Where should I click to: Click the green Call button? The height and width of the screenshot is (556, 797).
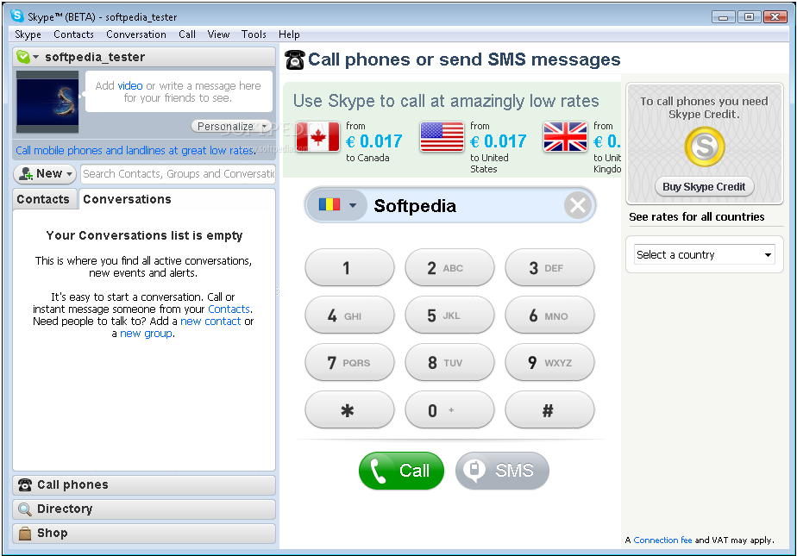(x=401, y=471)
